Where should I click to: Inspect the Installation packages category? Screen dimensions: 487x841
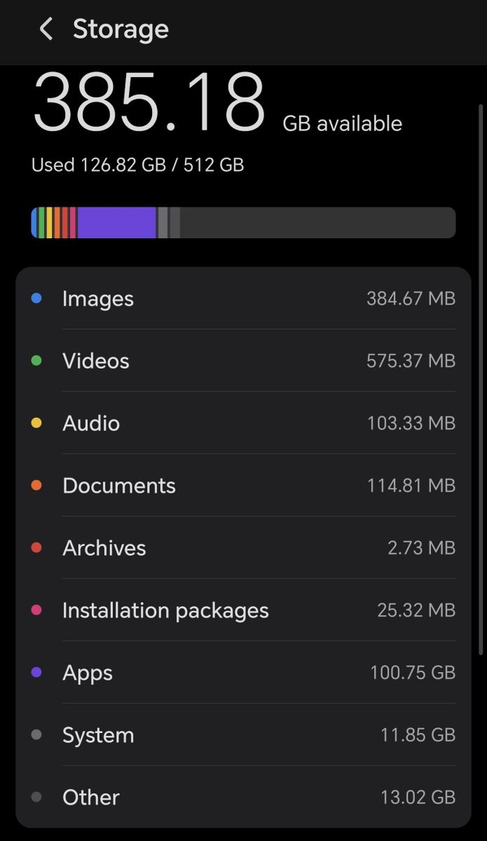coord(243,610)
